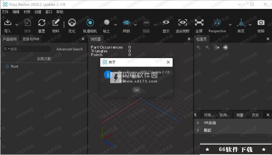
Task: Switch to the 产品结构 tab
Action: click(10, 39)
